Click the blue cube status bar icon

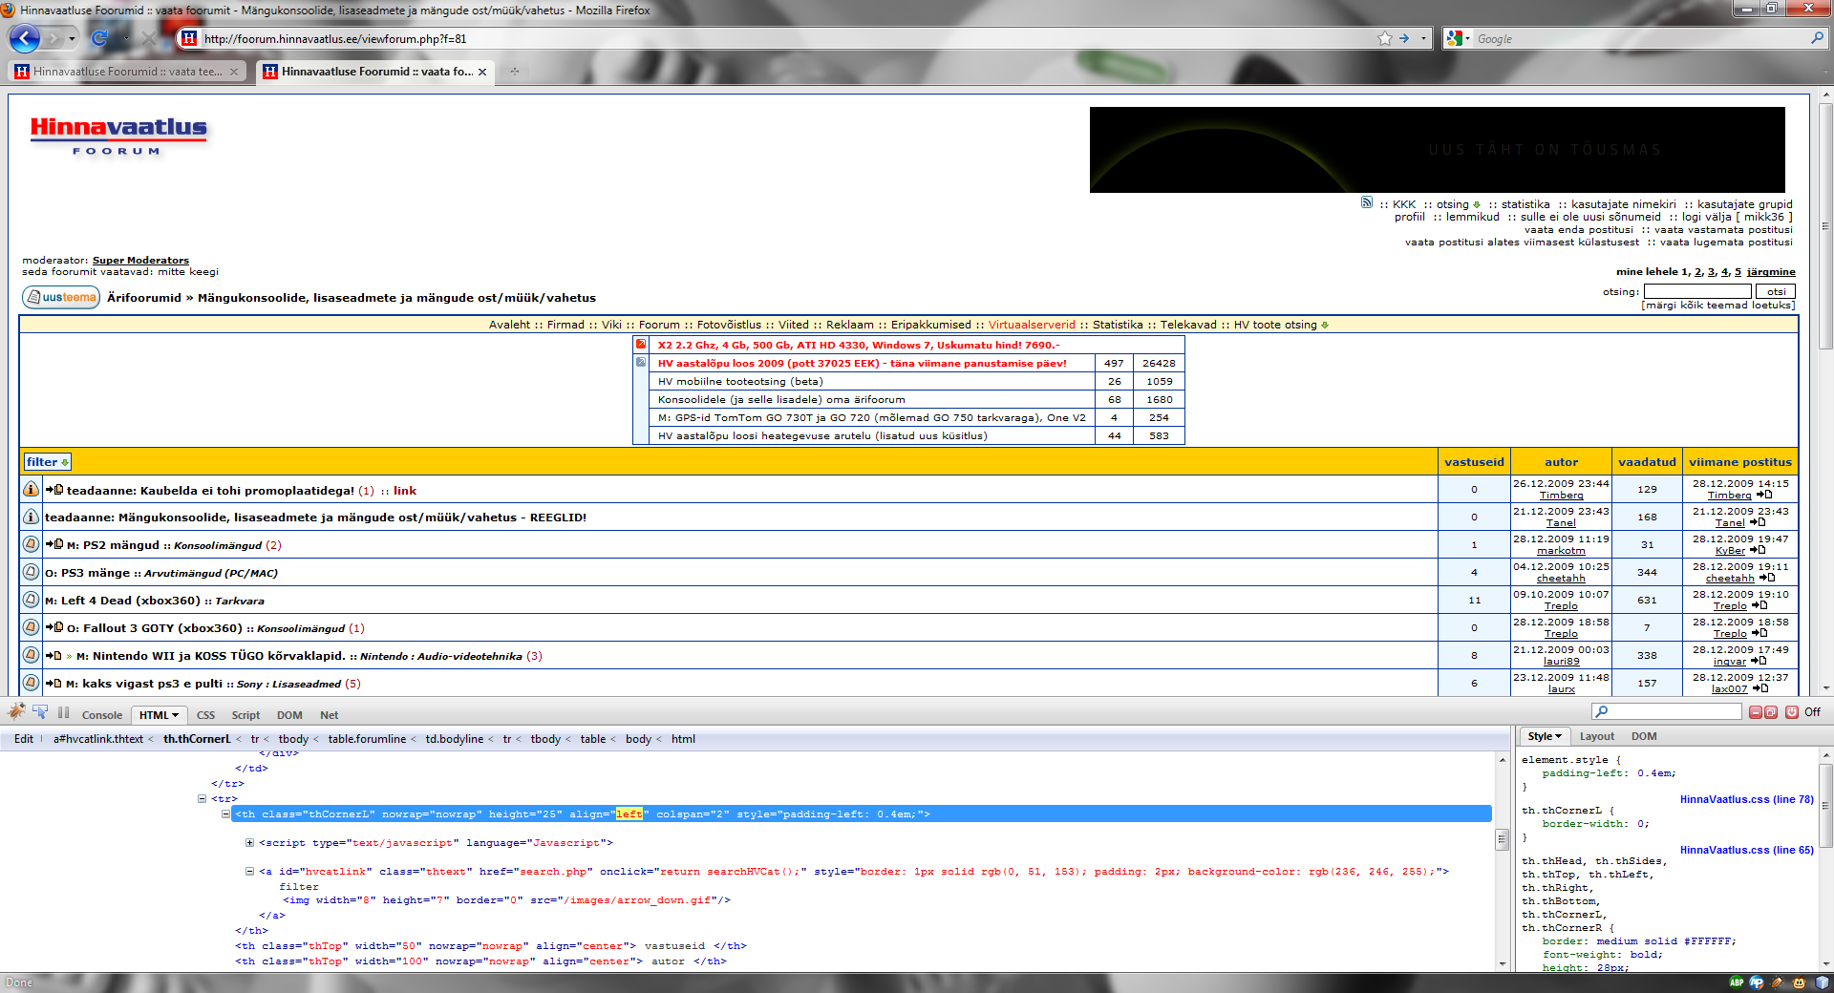coord(1821,982)
